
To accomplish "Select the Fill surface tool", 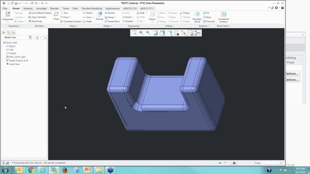I will [x=206, y=13].
